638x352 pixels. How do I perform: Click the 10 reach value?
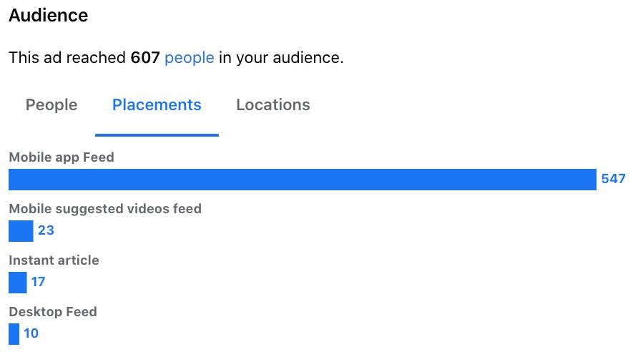tap(31, 334)
